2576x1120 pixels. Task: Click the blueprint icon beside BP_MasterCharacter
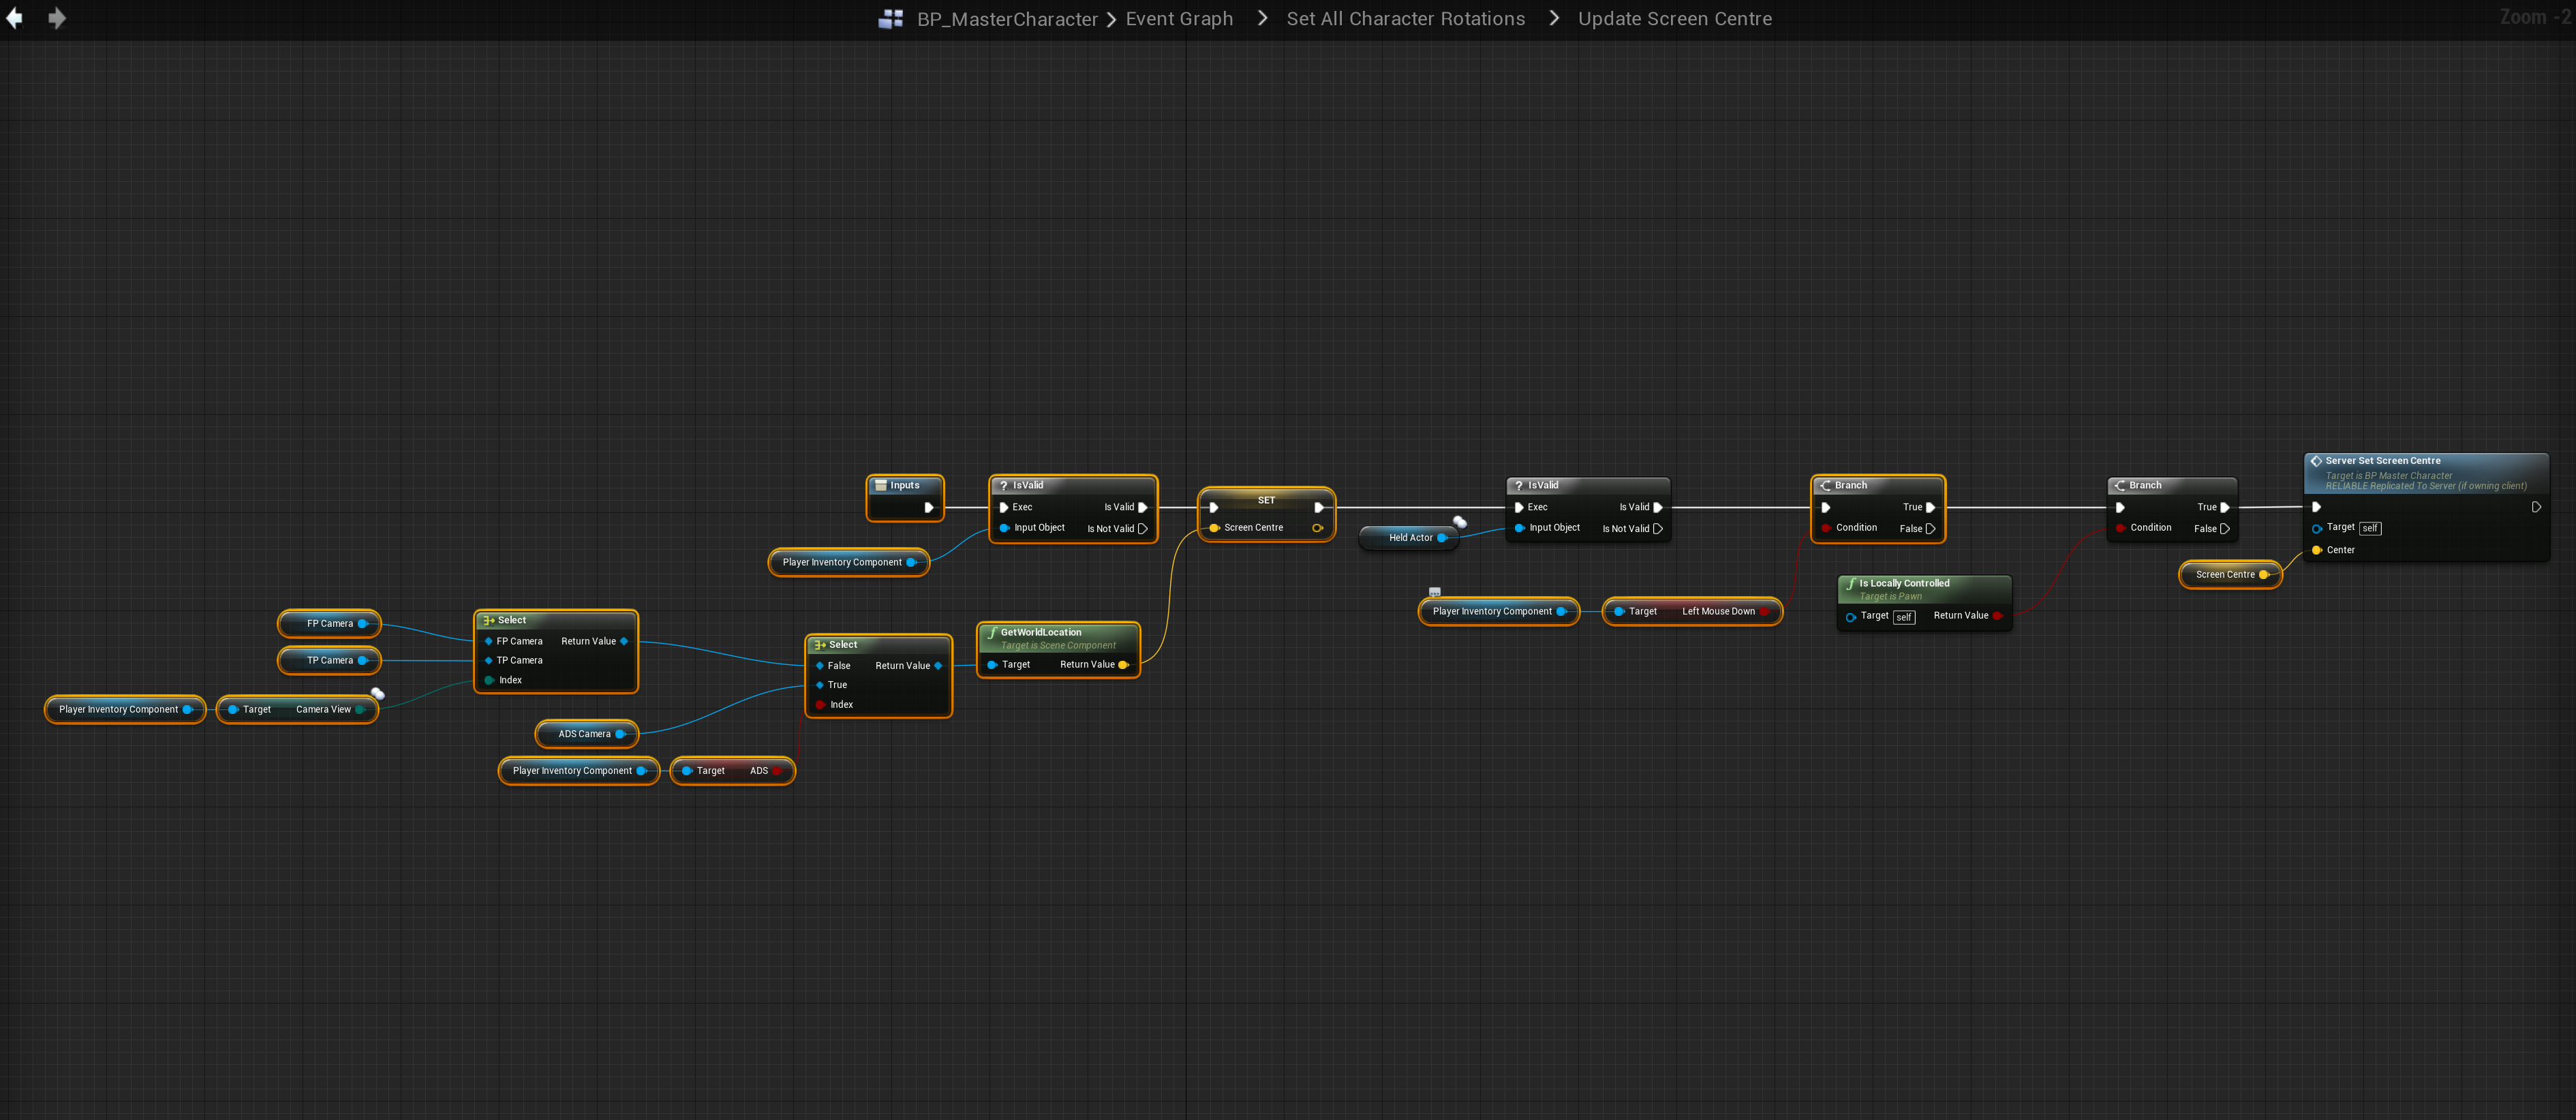point(890,19)
